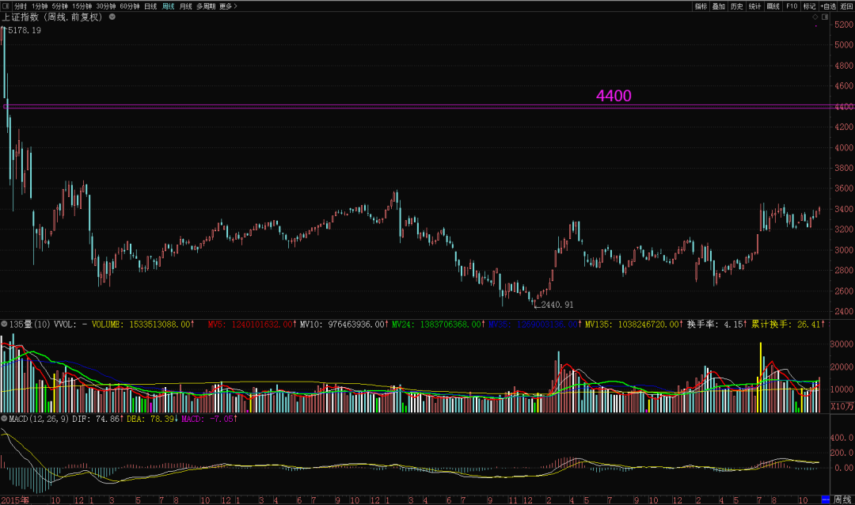Image resolution: width=855 pixels, height=505 pixels.
Task: Open the 多周期 multi-period view
Action: point(206,6)
